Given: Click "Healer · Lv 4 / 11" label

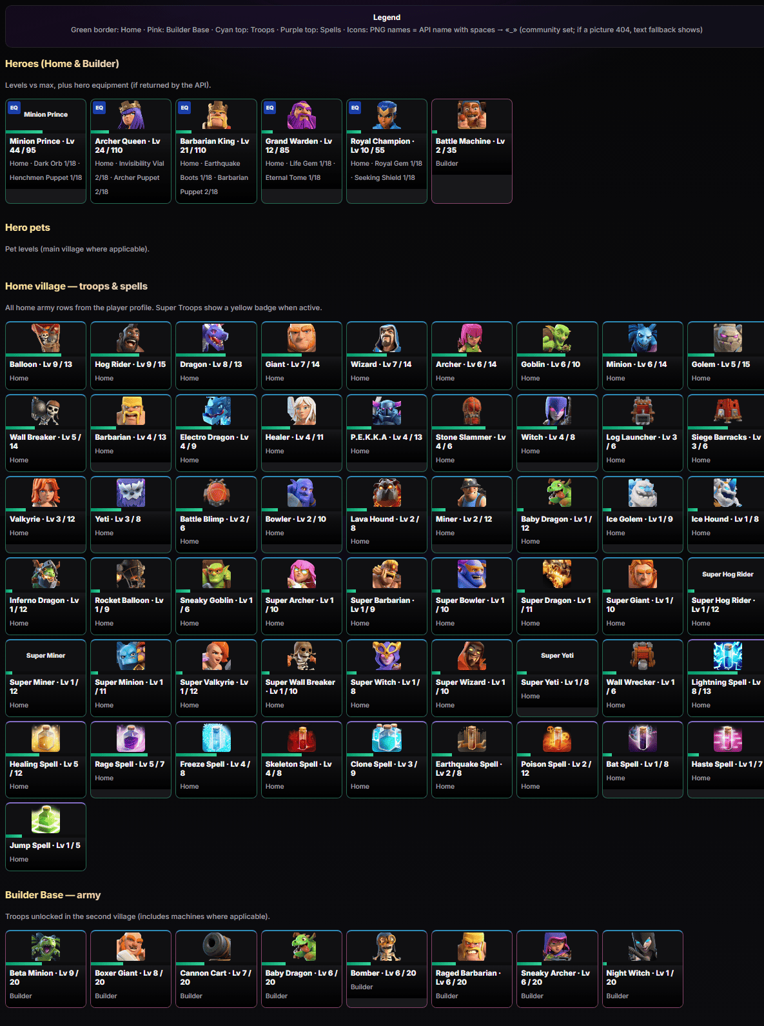Looking at the screenshot, I should click(295, 437).
